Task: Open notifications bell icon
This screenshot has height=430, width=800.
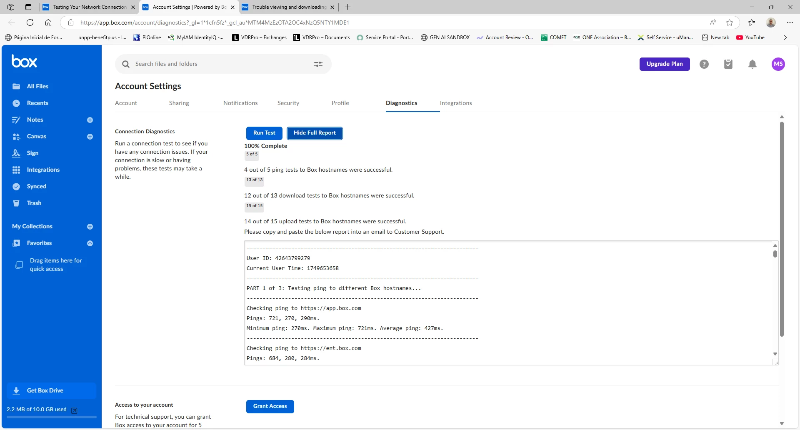Action: pyautogui.click(x=752, y=64)
